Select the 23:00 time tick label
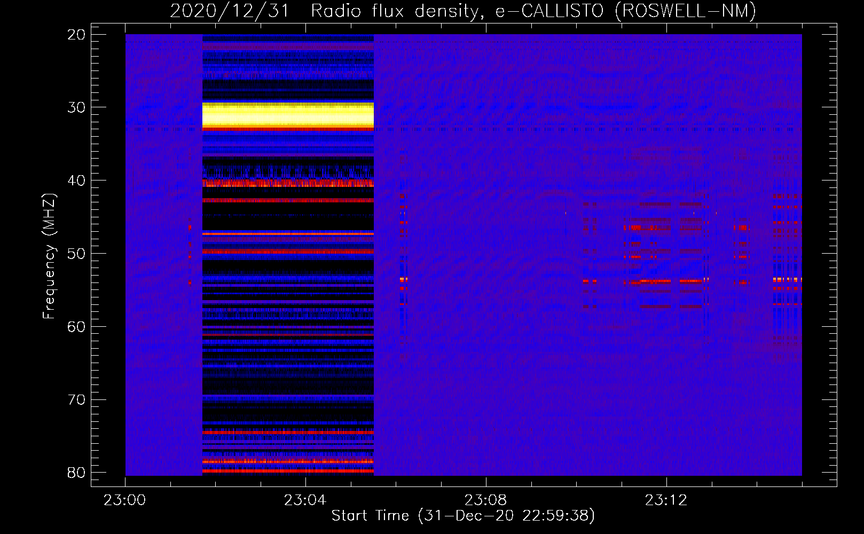This screenshot has height=534, width=864. (x=124, y=500)
